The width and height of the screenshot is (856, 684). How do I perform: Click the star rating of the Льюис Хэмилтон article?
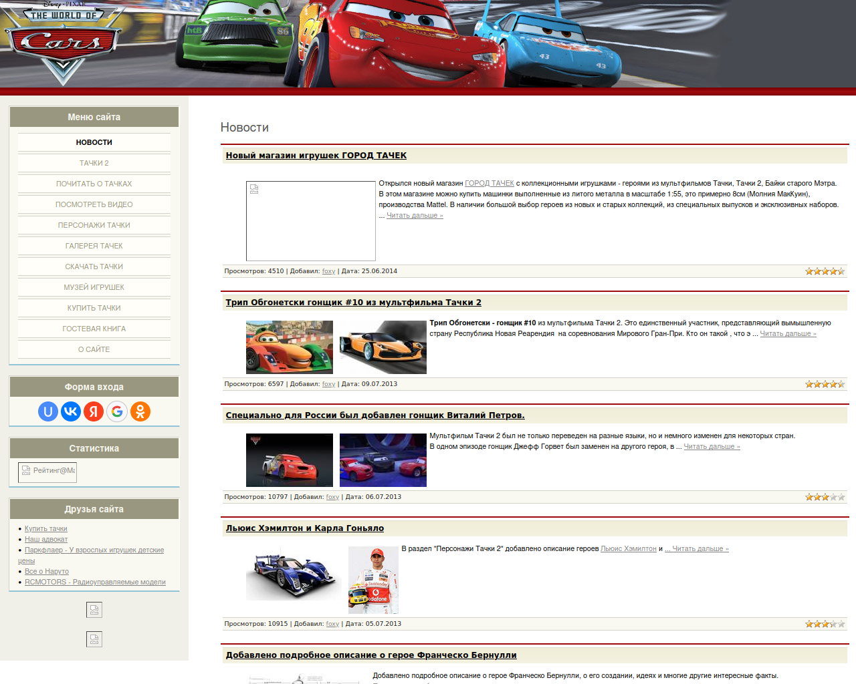(825, 624)
